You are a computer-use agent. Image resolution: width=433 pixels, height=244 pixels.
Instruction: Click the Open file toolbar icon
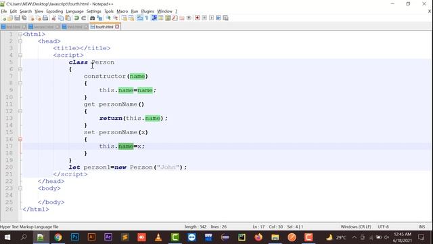[x=10, y=18]
